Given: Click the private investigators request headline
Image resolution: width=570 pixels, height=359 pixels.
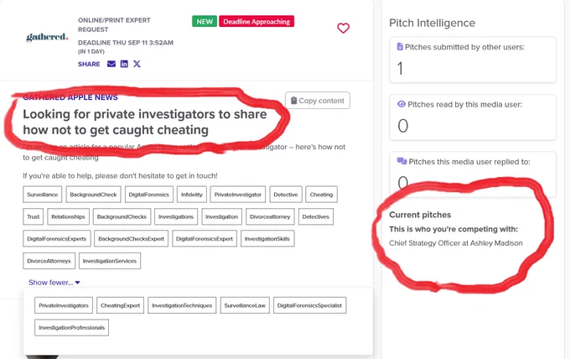Looking at the screenshot, I should point(145,122).
